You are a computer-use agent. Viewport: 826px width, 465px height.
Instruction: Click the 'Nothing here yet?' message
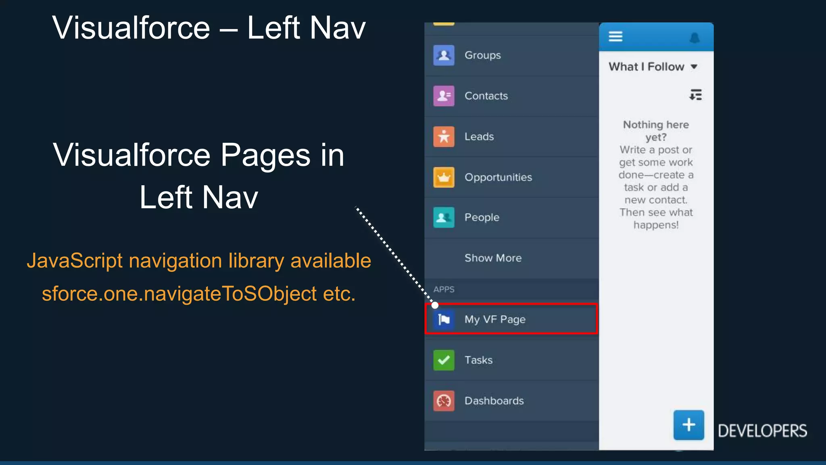point(656,131)
